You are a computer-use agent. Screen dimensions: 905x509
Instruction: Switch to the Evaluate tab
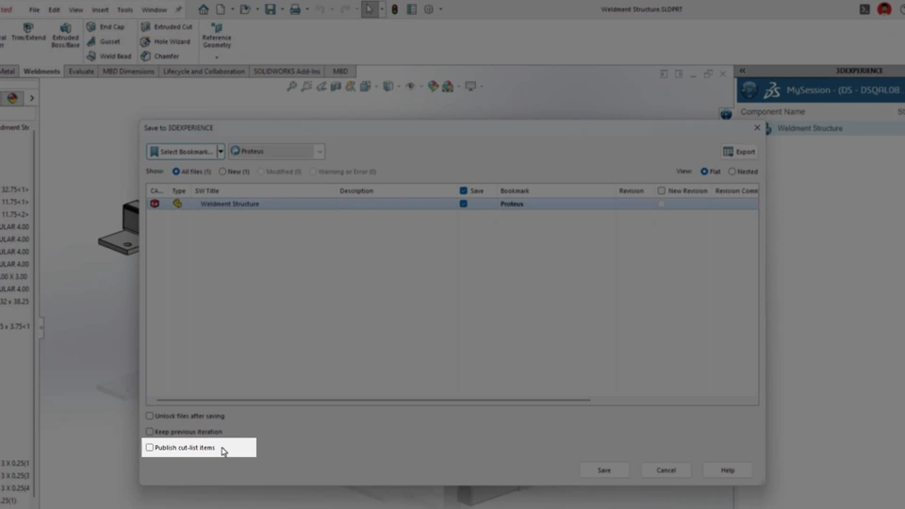[x=81, y=71]
